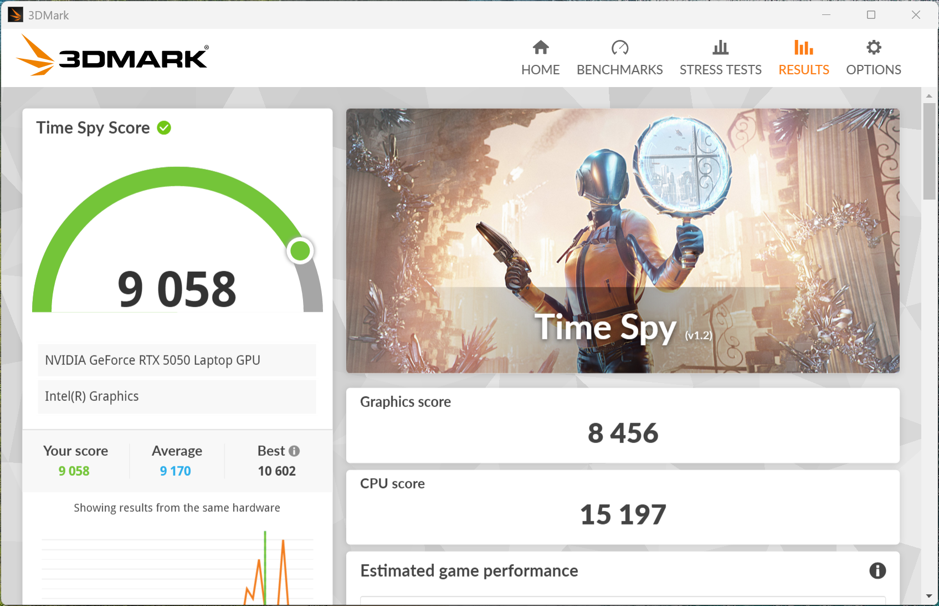Open the HOME tab label
This screenshot has width=939, height=606.
tap(541, 70)
